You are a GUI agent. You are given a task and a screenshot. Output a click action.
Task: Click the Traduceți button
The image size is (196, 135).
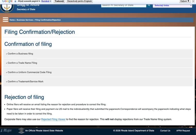coord(59,1)
